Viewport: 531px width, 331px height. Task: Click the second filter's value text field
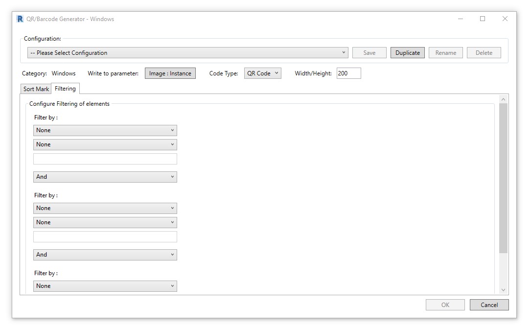[x=105, y=236]
